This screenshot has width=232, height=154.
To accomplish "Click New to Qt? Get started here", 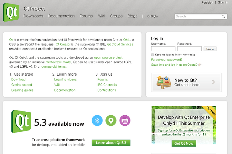I will click(186, 82).
